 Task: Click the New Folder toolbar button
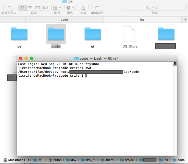[x=9, y=8]
